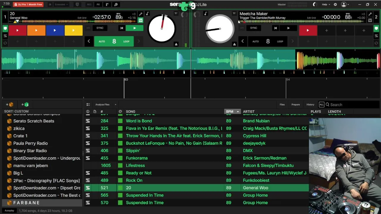Toggle key lock note icon deck 1
This screenshot has width=381, height=214.
point(147,14)
